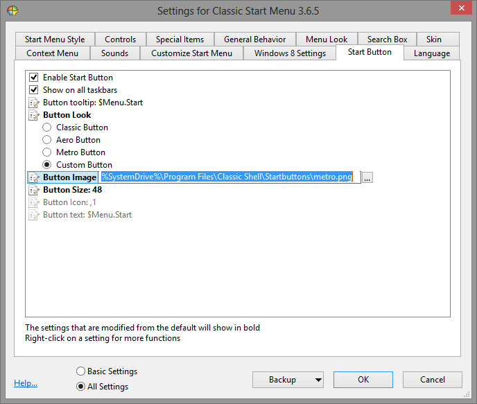477x404 pixels.
Task: Go to Windows 8 Settings tab
Action: click(x=290, y=53)
